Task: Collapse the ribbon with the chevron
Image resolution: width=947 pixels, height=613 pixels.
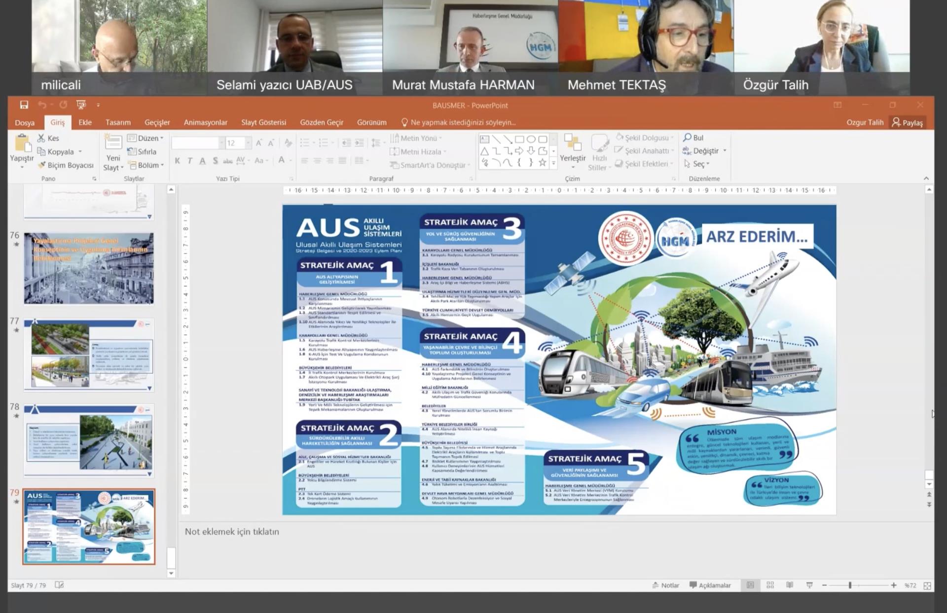Action: click(x=926, y=179)
